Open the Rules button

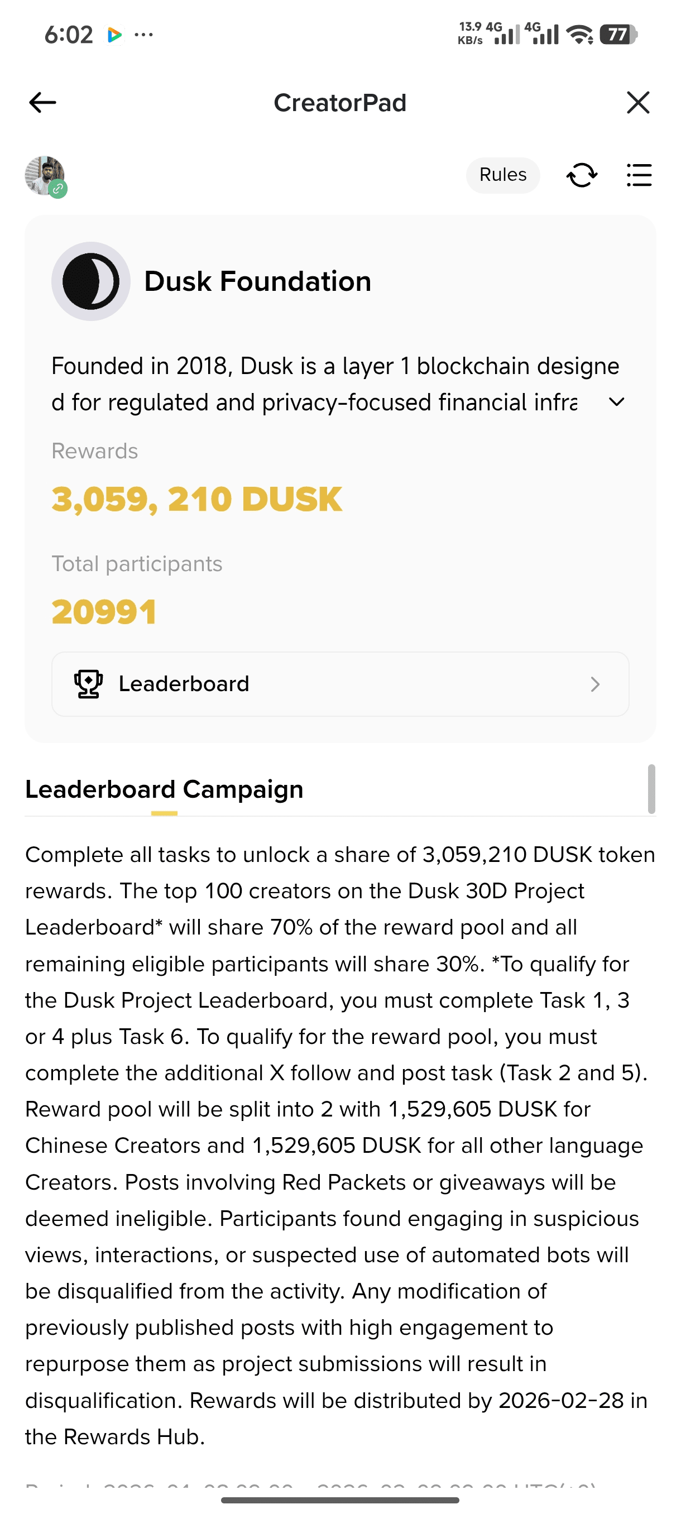point(502,175)
